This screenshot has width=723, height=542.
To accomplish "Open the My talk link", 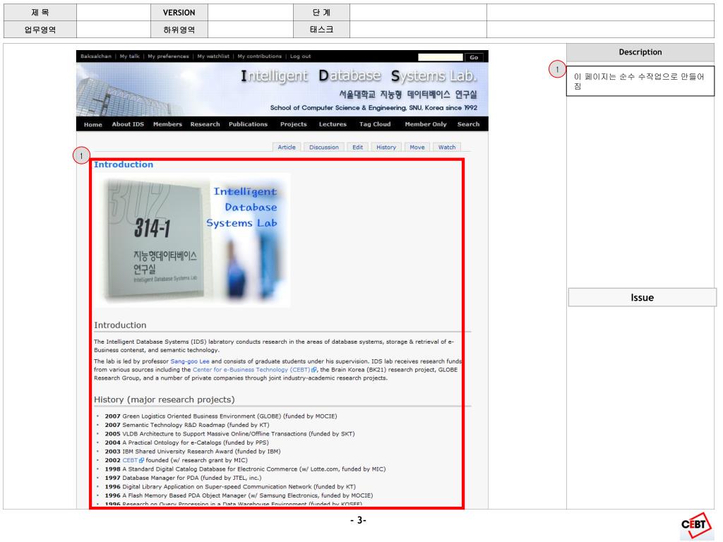I will coord(130,56).
